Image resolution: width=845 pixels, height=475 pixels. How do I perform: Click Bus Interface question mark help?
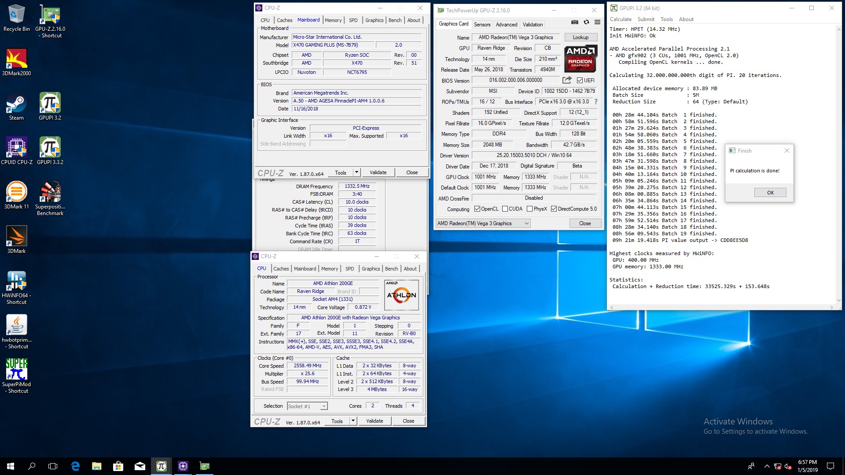click(596, 102)
